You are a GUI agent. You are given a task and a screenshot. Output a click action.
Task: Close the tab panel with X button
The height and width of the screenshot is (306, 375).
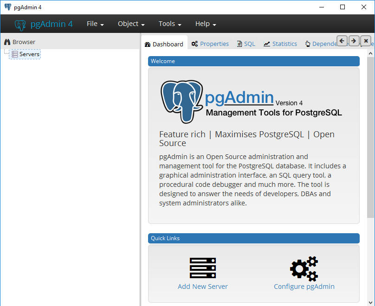click(x=366, y=41)
